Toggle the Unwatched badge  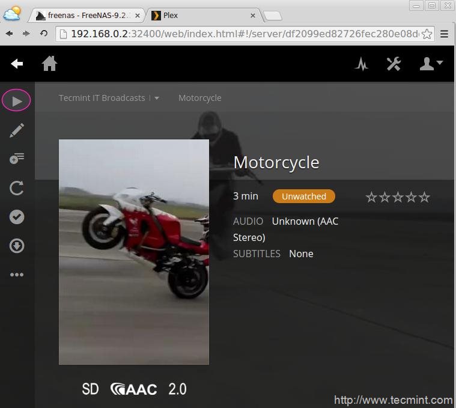[x=303, y=196]
